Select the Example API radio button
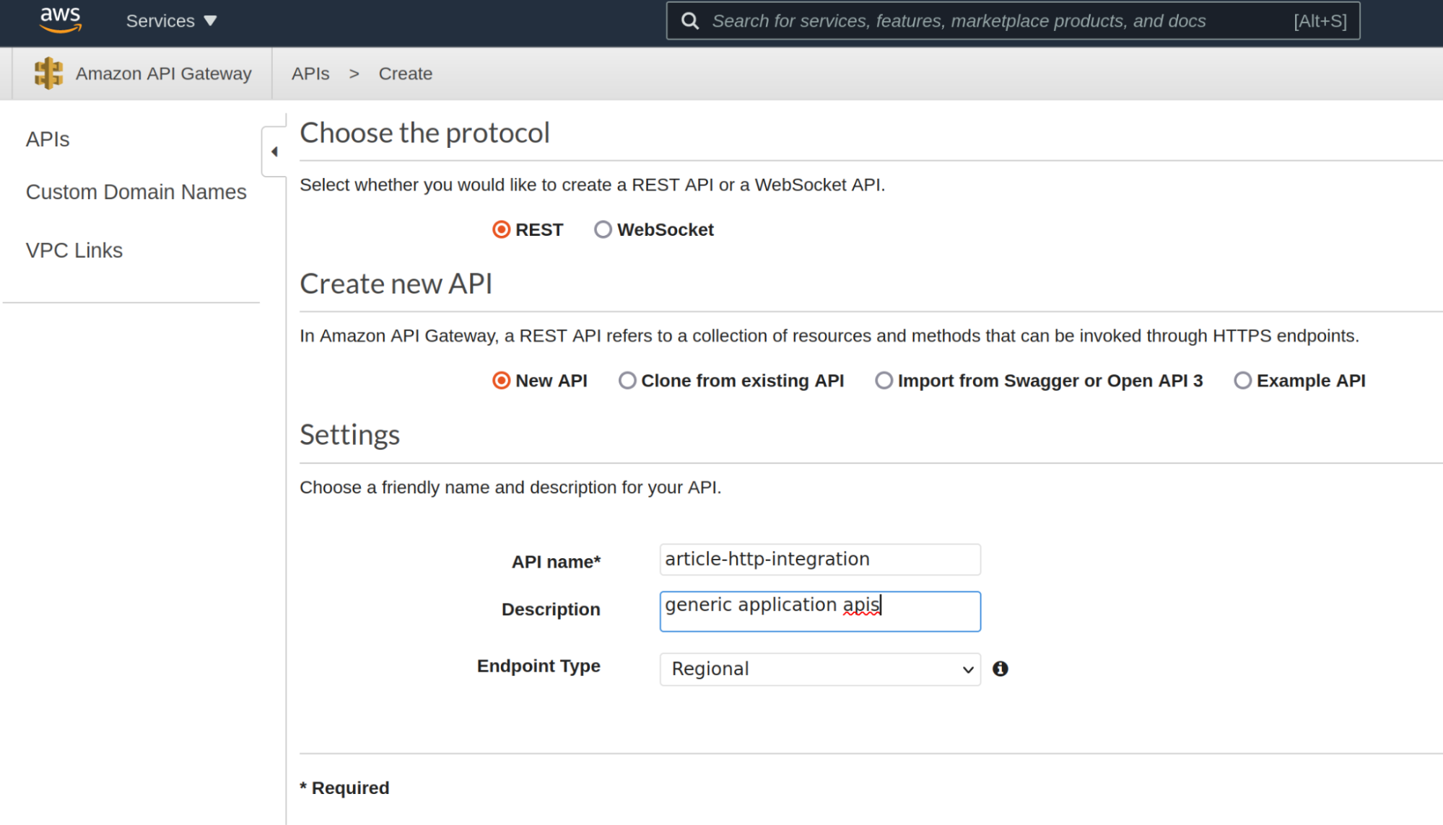 click(1242, 380)
